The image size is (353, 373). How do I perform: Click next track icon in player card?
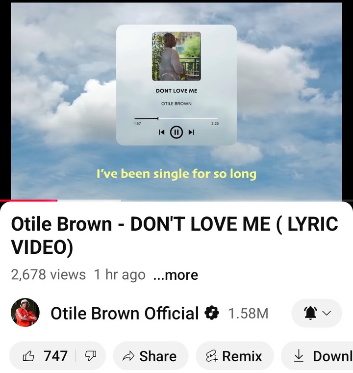(191, 132)
